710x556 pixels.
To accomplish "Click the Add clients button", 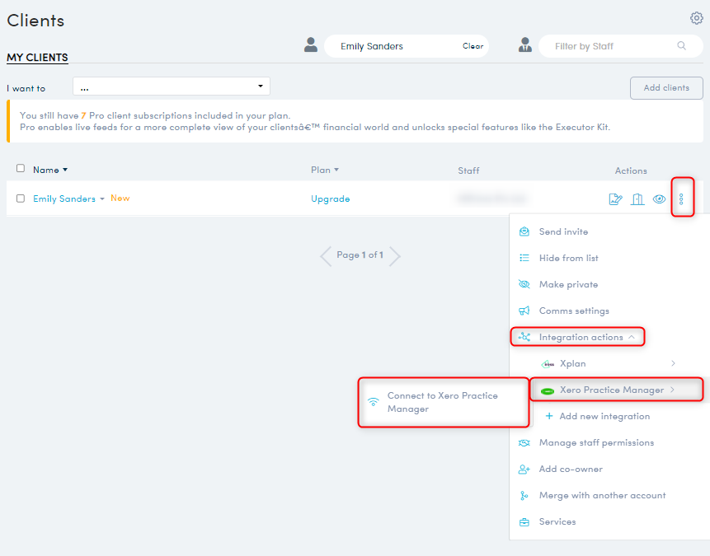I will click(x=665, y=88).
